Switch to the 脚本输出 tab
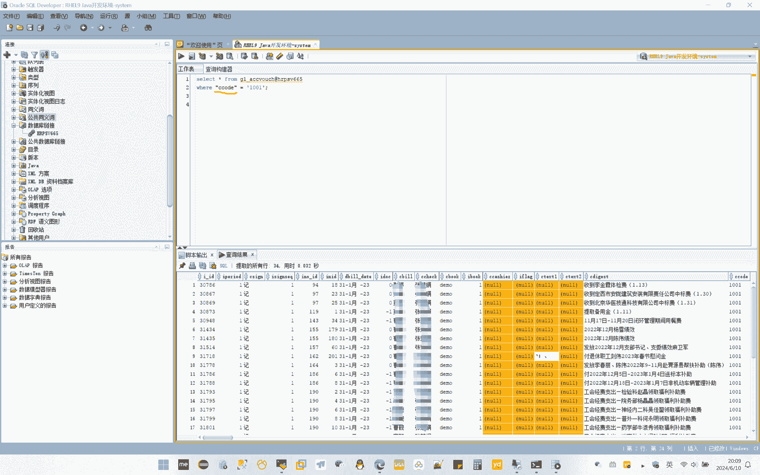760x475 pixels. tap(195, 255)
